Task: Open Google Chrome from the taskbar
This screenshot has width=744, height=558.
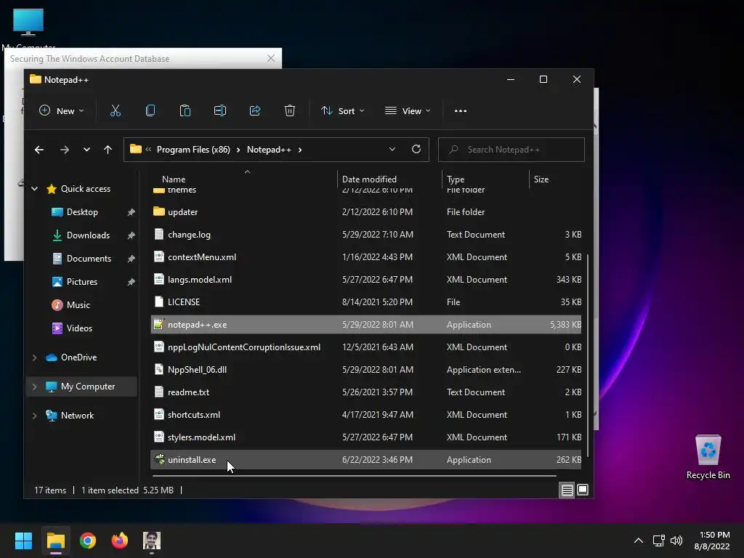Action: click(88, 541)
